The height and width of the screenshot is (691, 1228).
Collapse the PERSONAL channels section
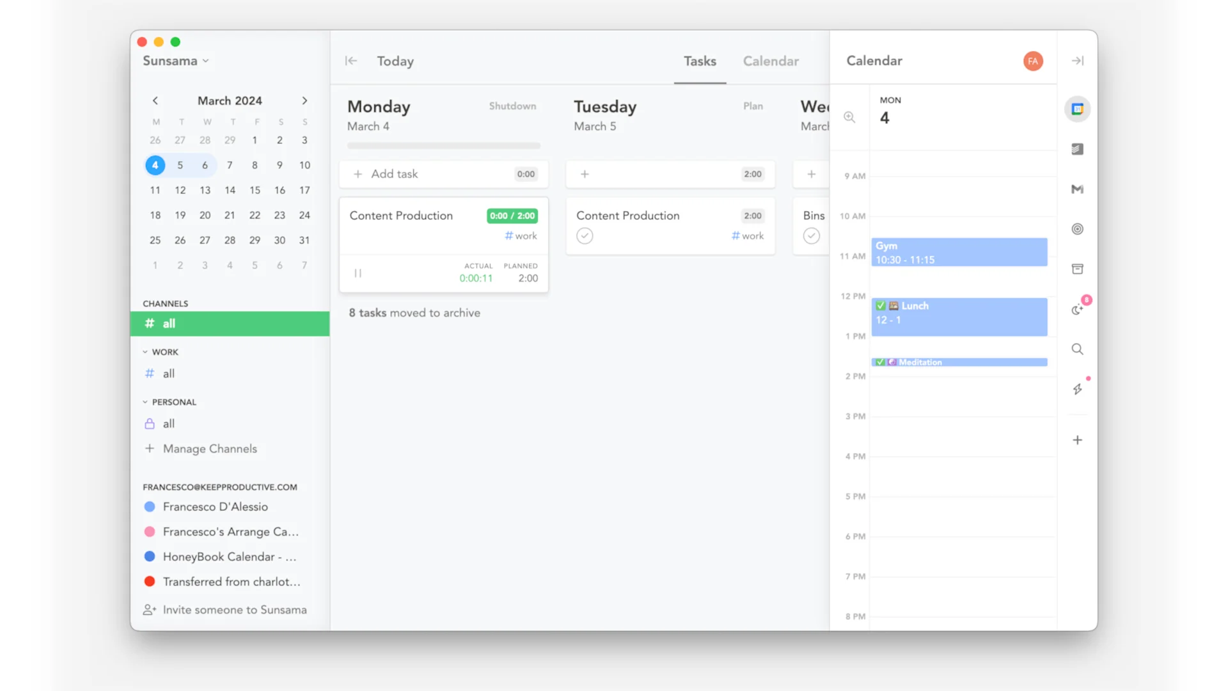click(144, 401)
